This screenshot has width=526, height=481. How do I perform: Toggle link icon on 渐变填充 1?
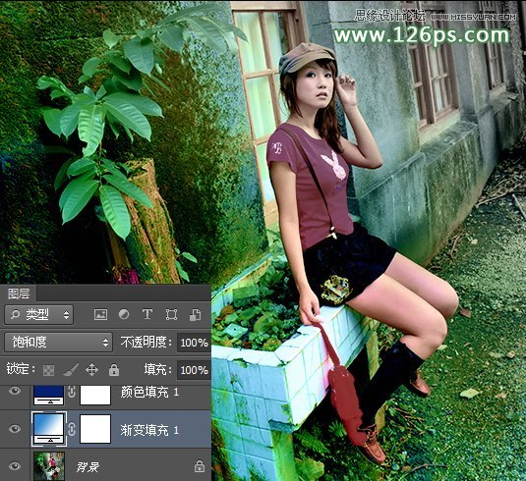72,429
